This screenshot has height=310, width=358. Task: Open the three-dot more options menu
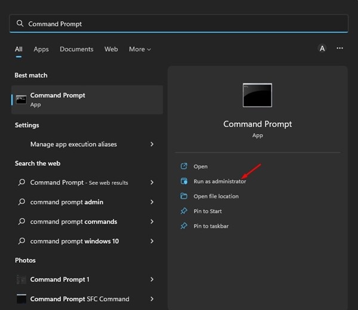[x=340, y=48]
